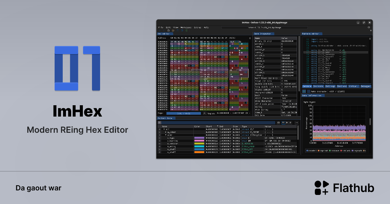Viewport: 390px width, 204px height.
Task: Open a file using the toolbar open icon
Action: pyautogui.click(x=173, y=30)
